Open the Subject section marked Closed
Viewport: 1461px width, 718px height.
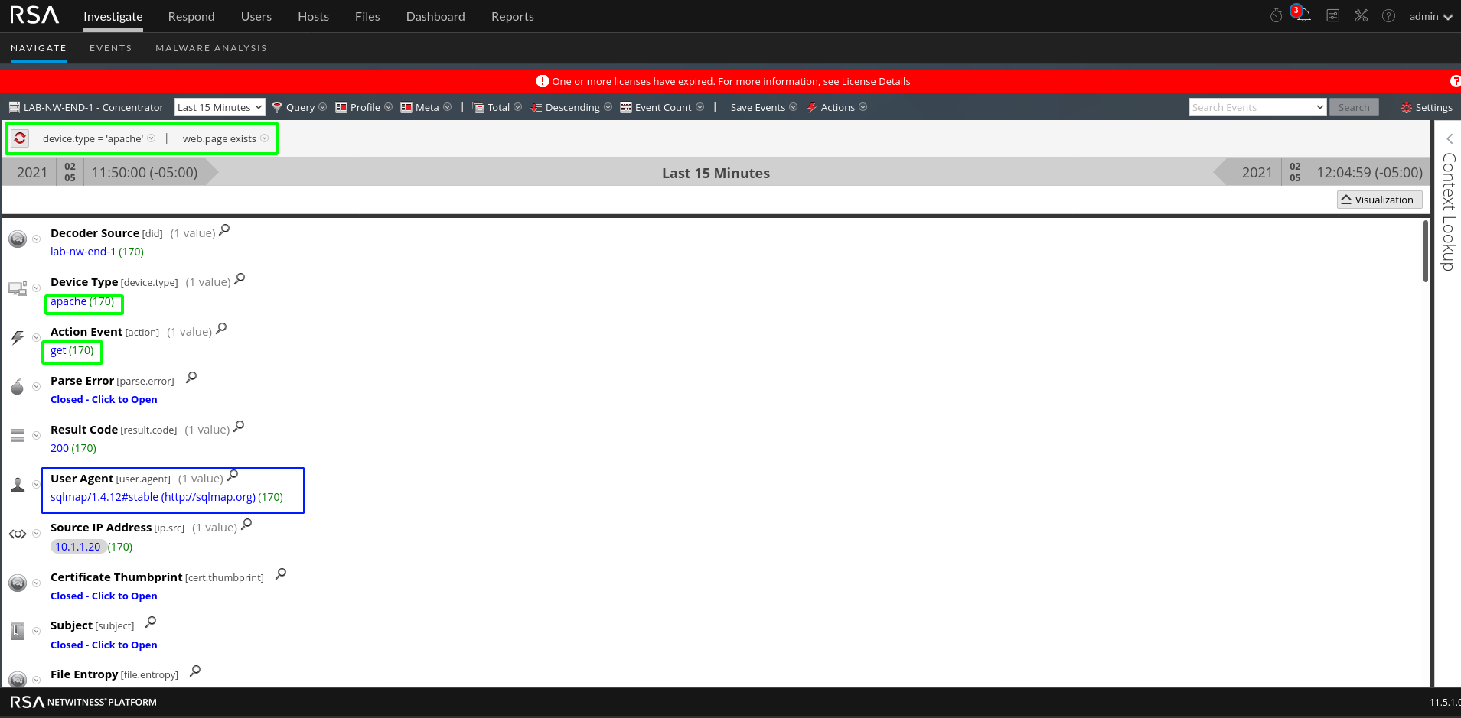coord(103,645)
